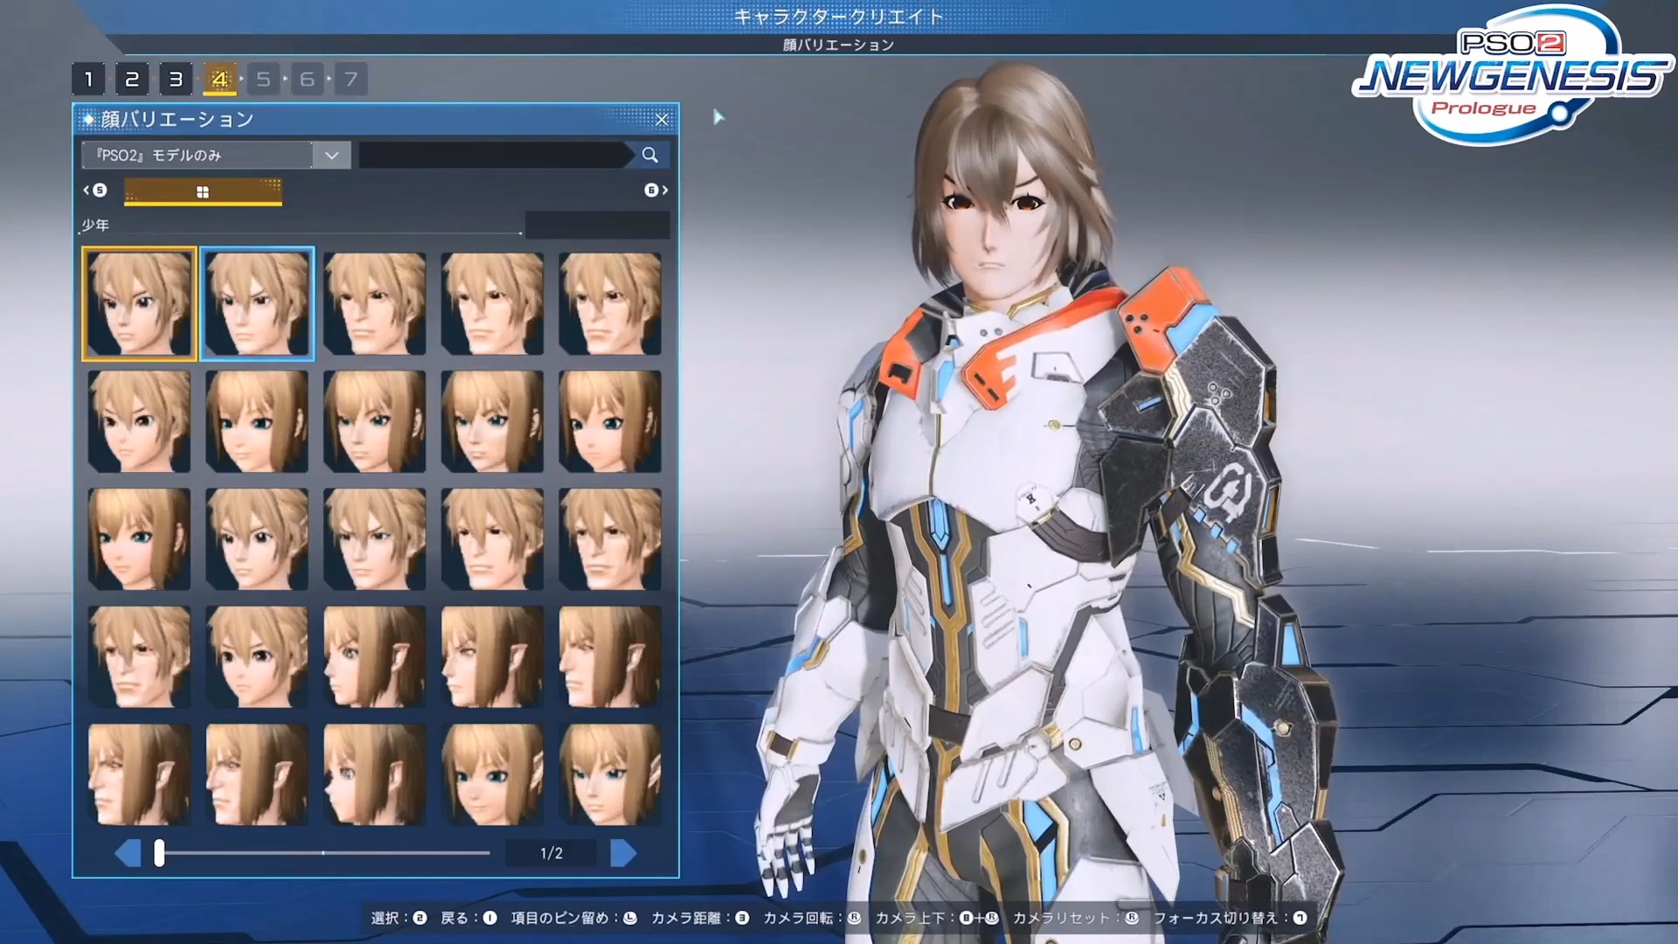The image size is (1678, 944).
Task: Select the first face in the second row
Action: click(x=139, y=421)
